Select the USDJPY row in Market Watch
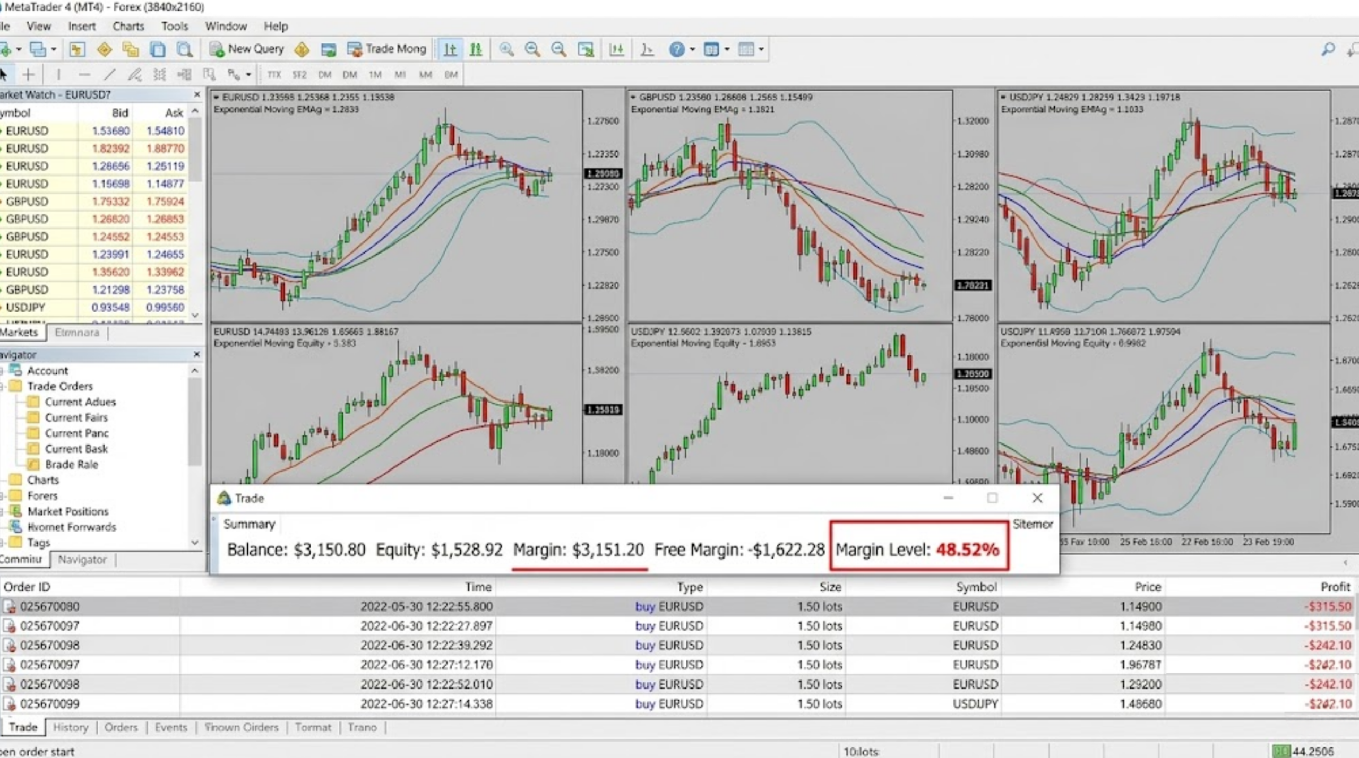The height and width of the screenshot is (758, 1359). pos(94,308)
